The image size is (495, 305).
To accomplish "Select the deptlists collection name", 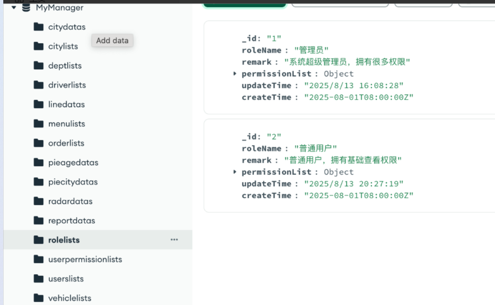I will pyautogui.click(x=65, y=66).
